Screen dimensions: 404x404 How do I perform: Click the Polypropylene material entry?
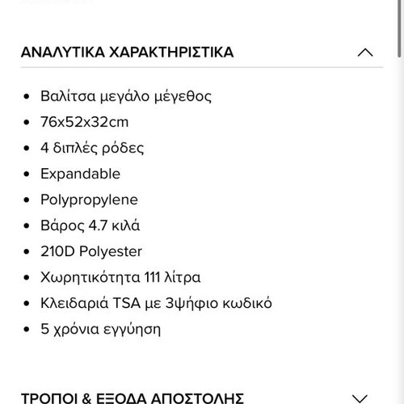tap(89, 200)
